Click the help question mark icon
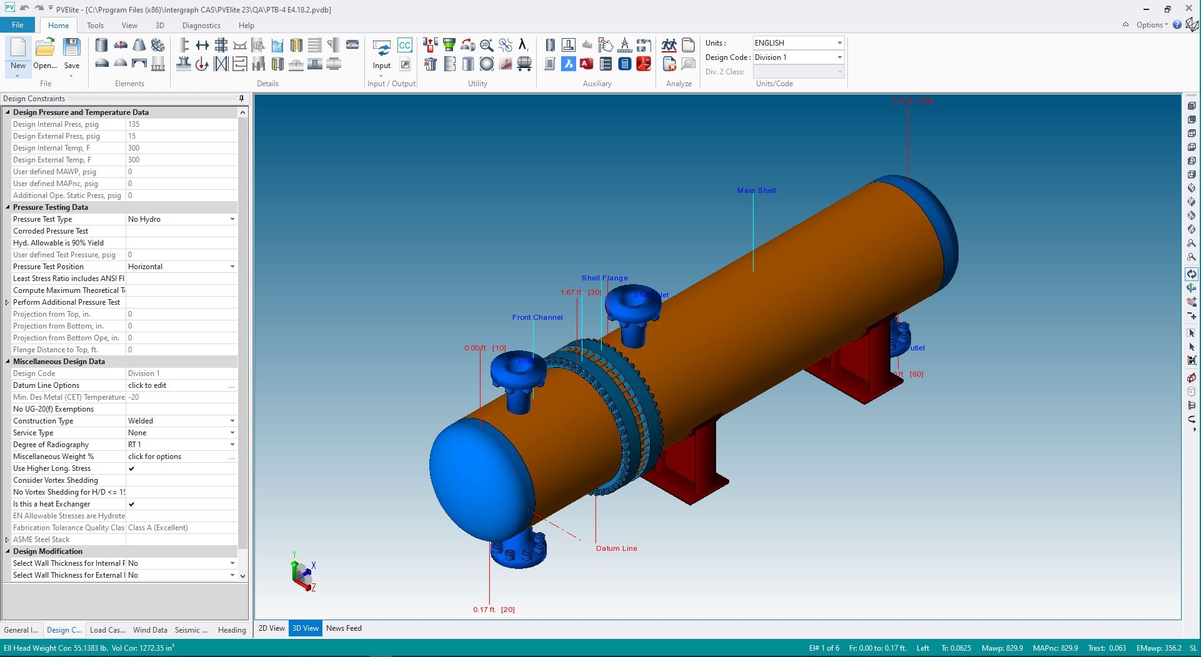This screenshot has width=1201, height=657. point(1177,25)
